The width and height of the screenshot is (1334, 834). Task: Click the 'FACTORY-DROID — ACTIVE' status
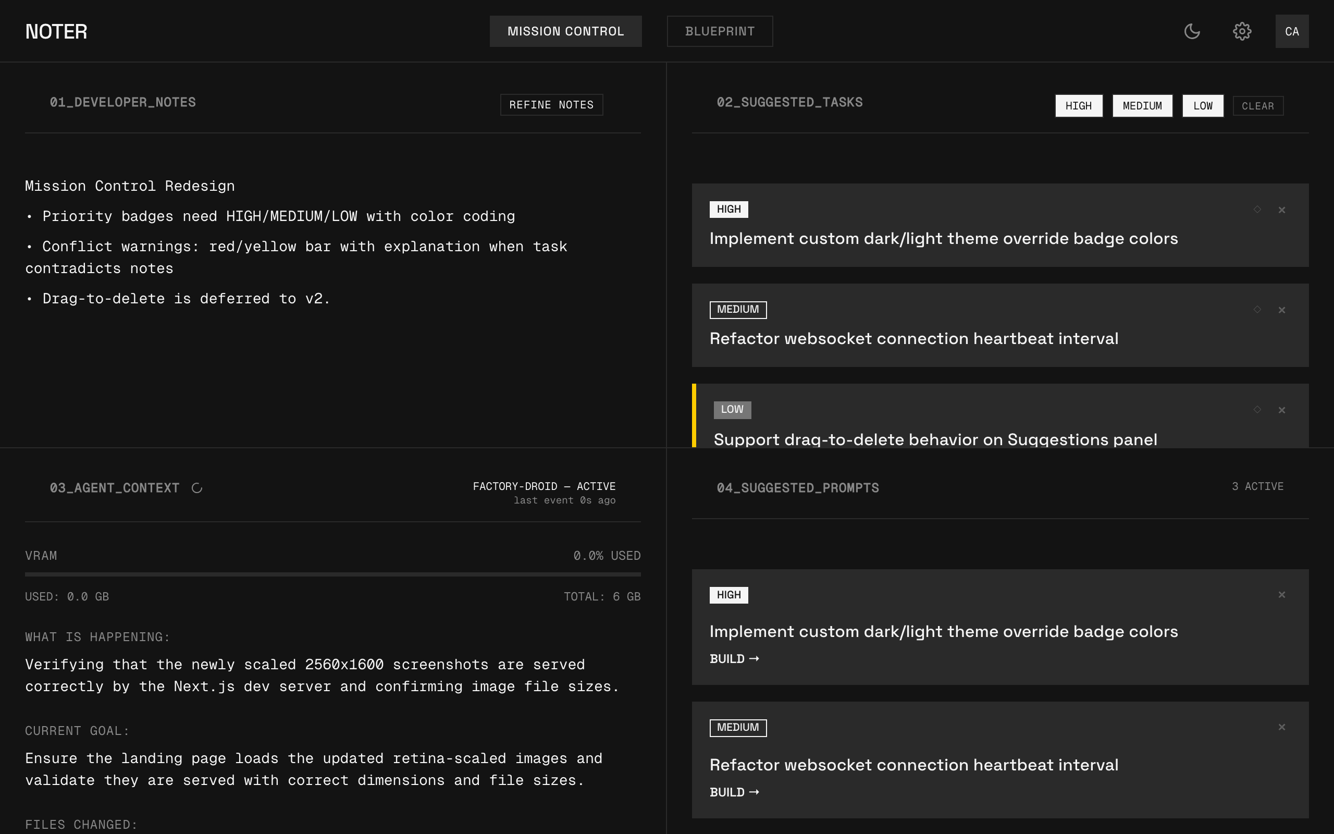pos(544,486)
